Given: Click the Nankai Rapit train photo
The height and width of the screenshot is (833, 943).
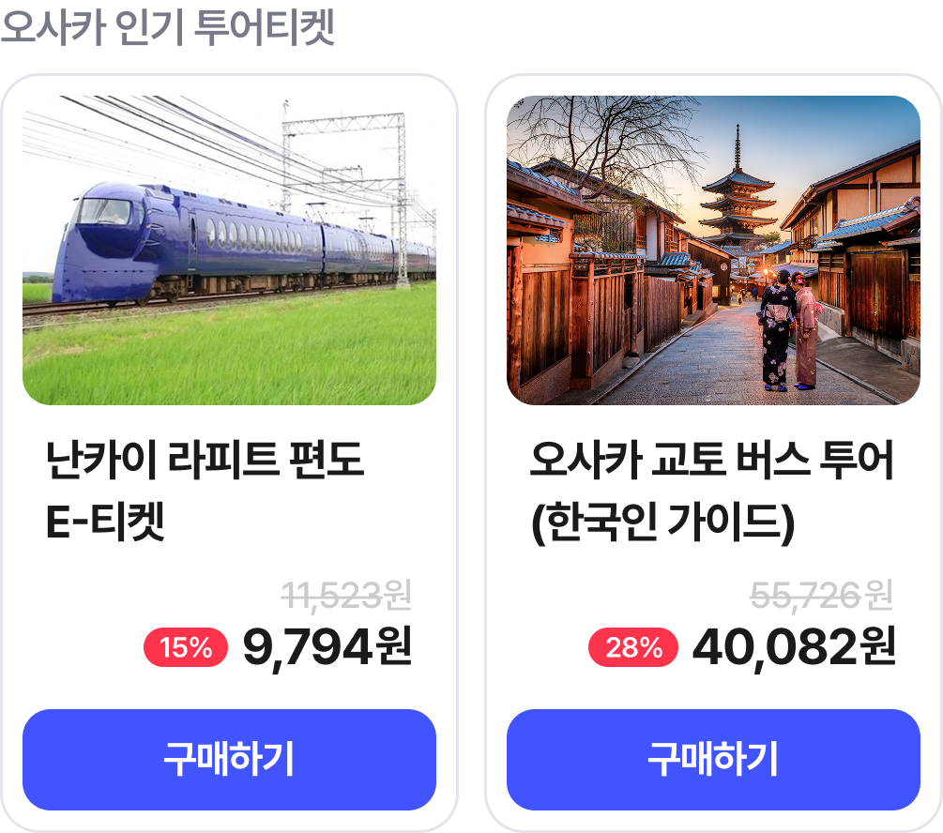Looking at the screenshot, I should click(229, 250).
